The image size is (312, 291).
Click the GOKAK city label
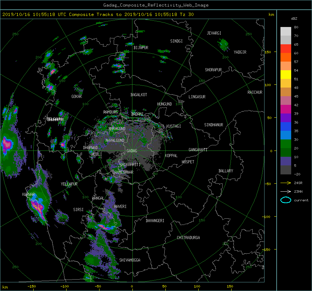[x=77, y=97]
